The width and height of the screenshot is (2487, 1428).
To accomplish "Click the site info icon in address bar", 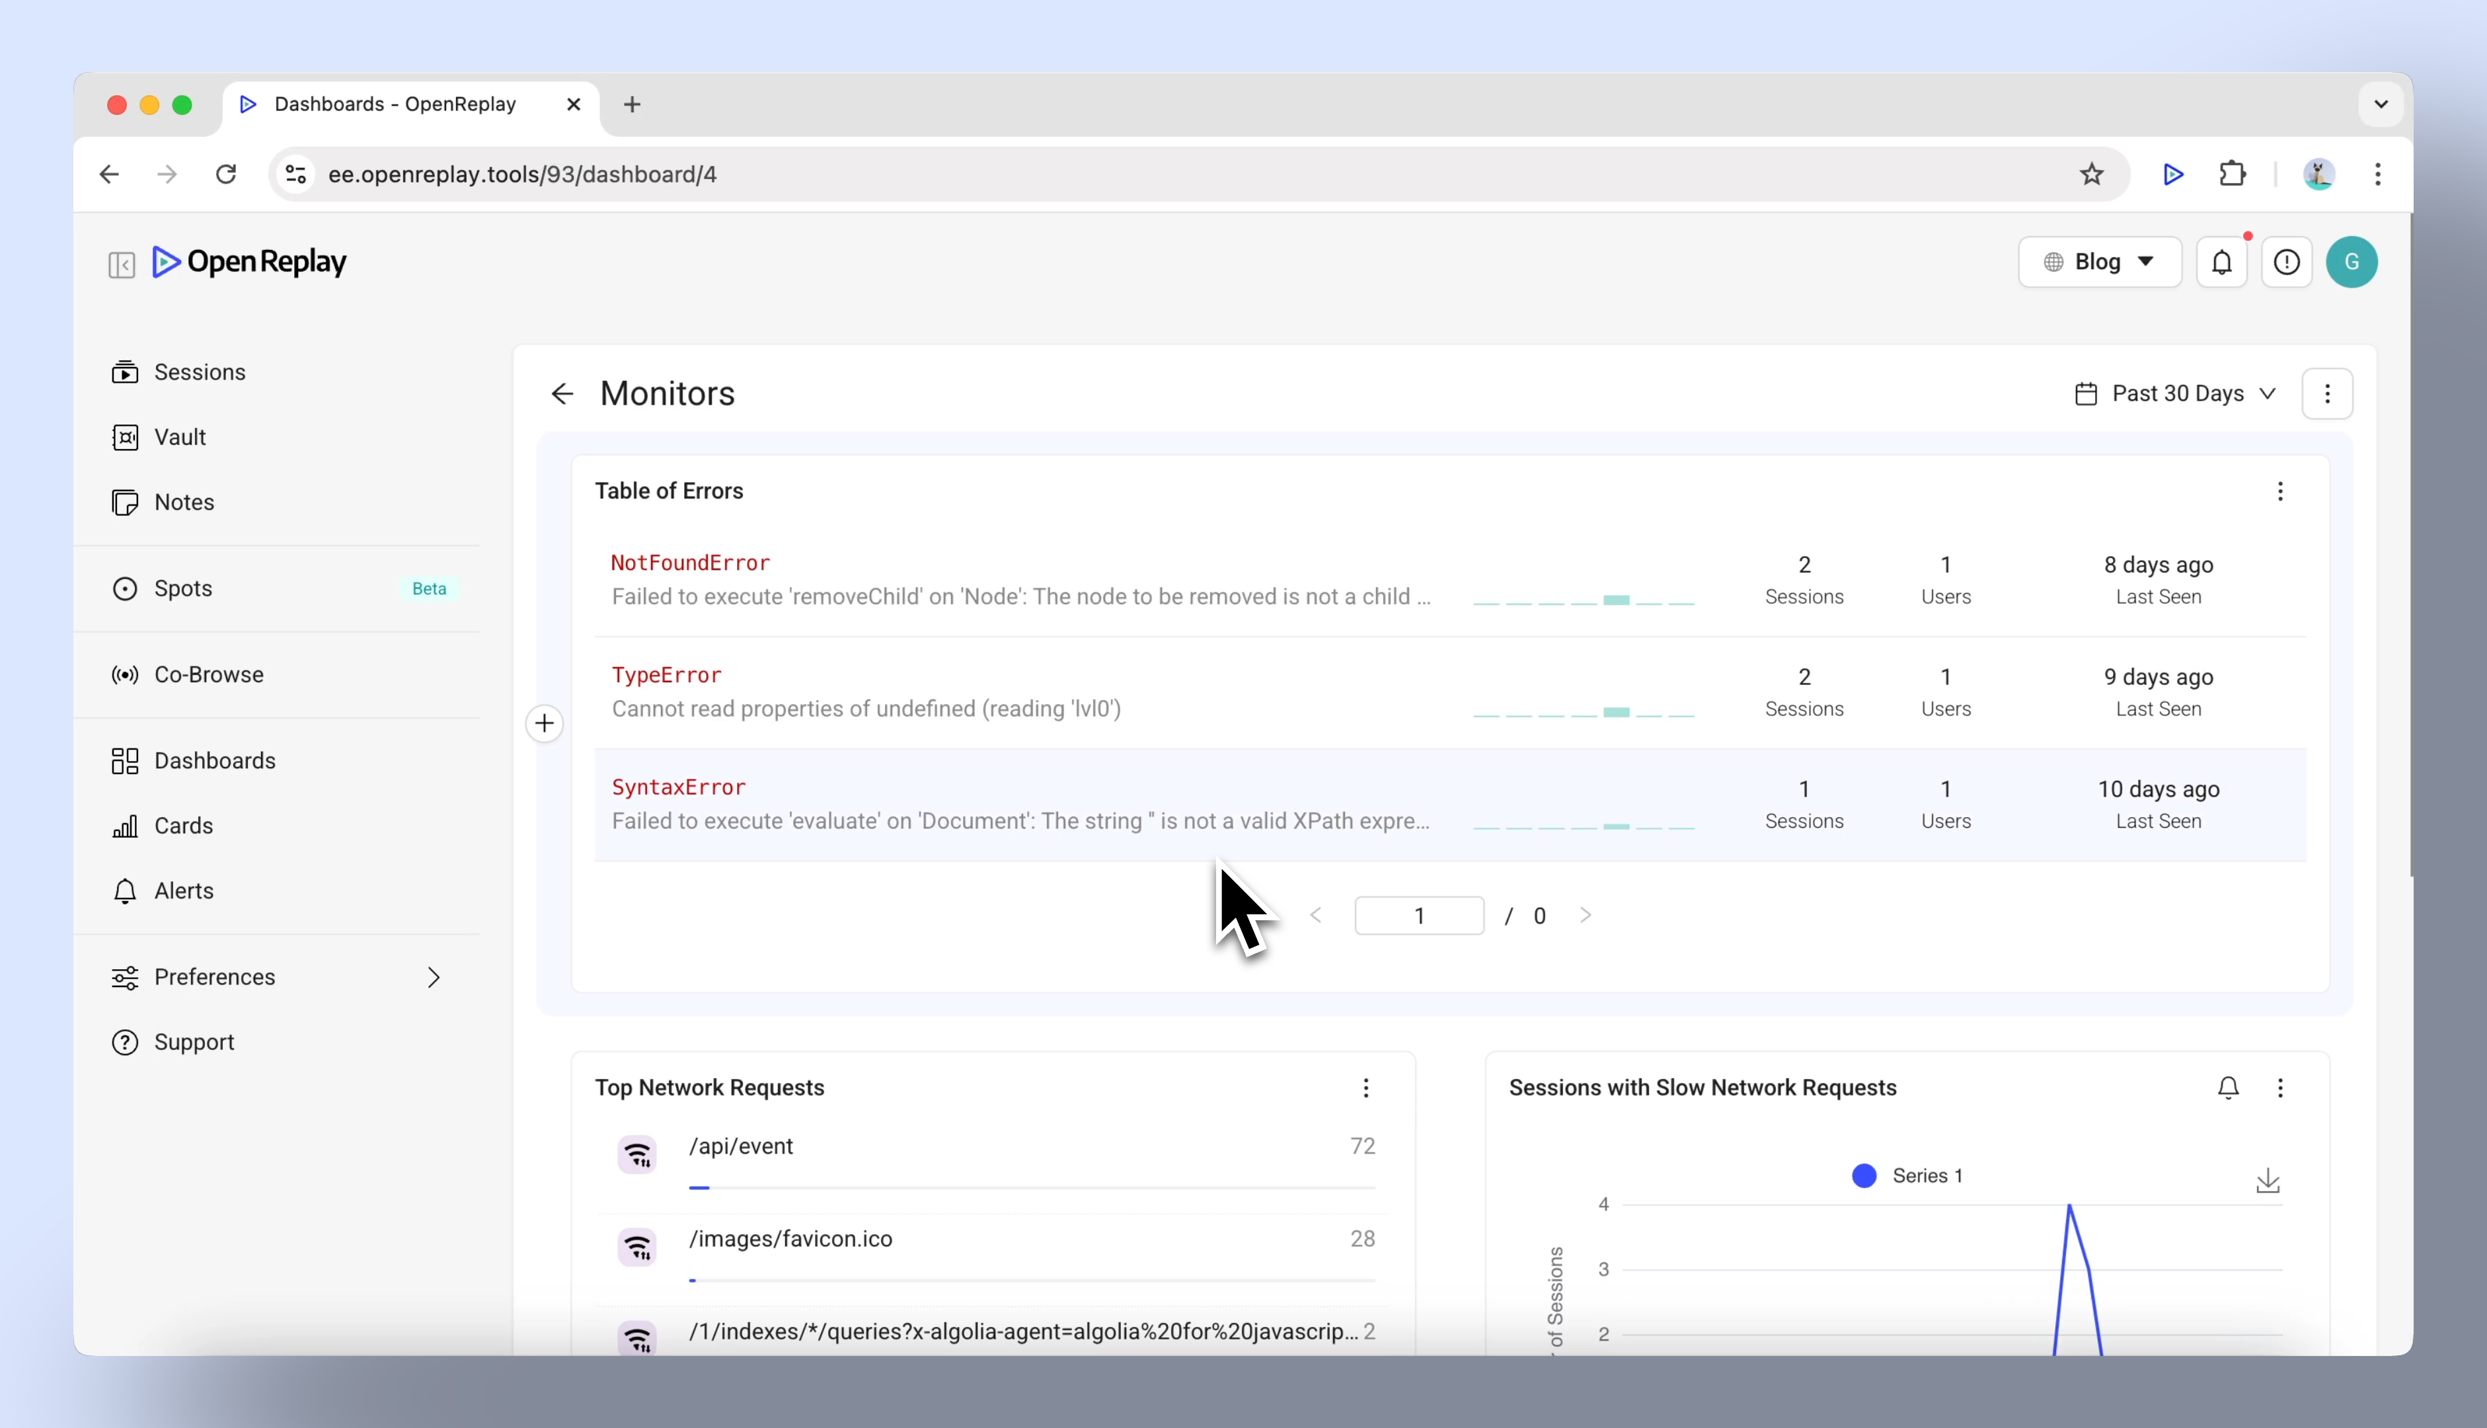I will (296, 175).
